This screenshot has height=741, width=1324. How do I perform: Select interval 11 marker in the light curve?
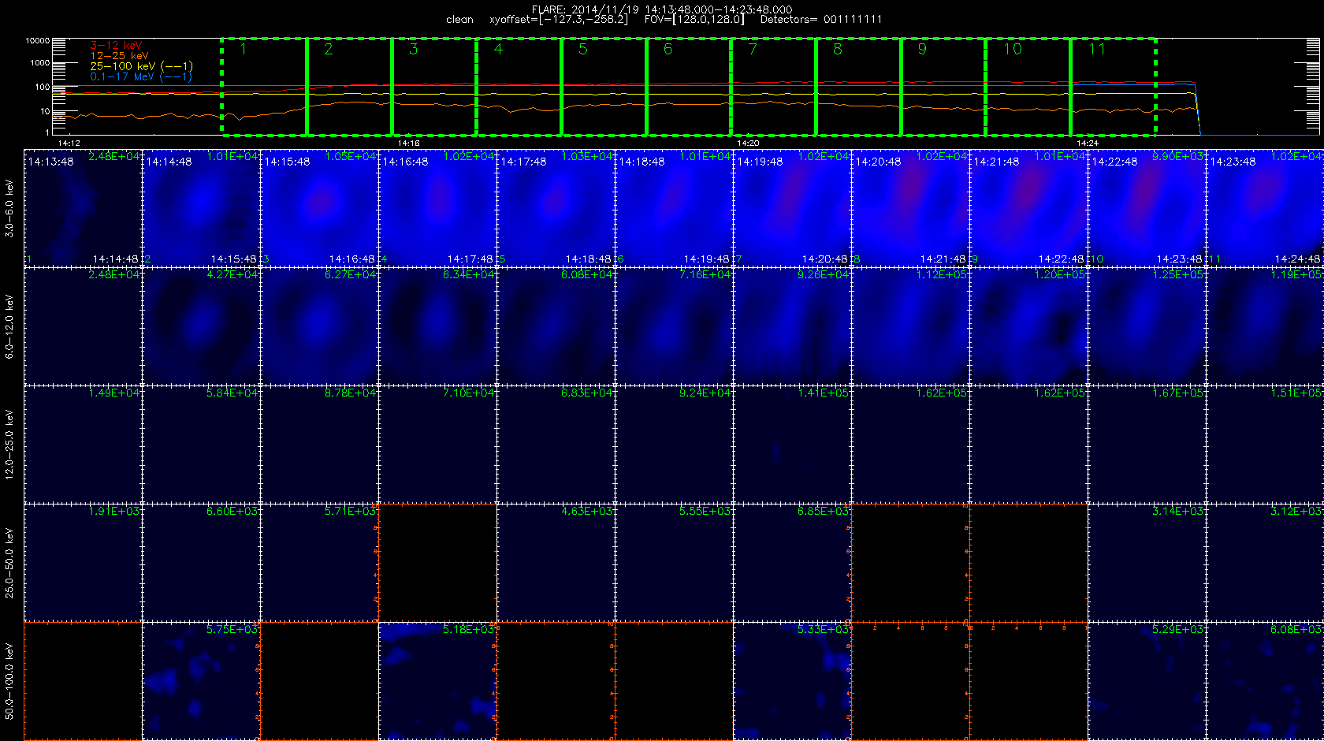1097,50
